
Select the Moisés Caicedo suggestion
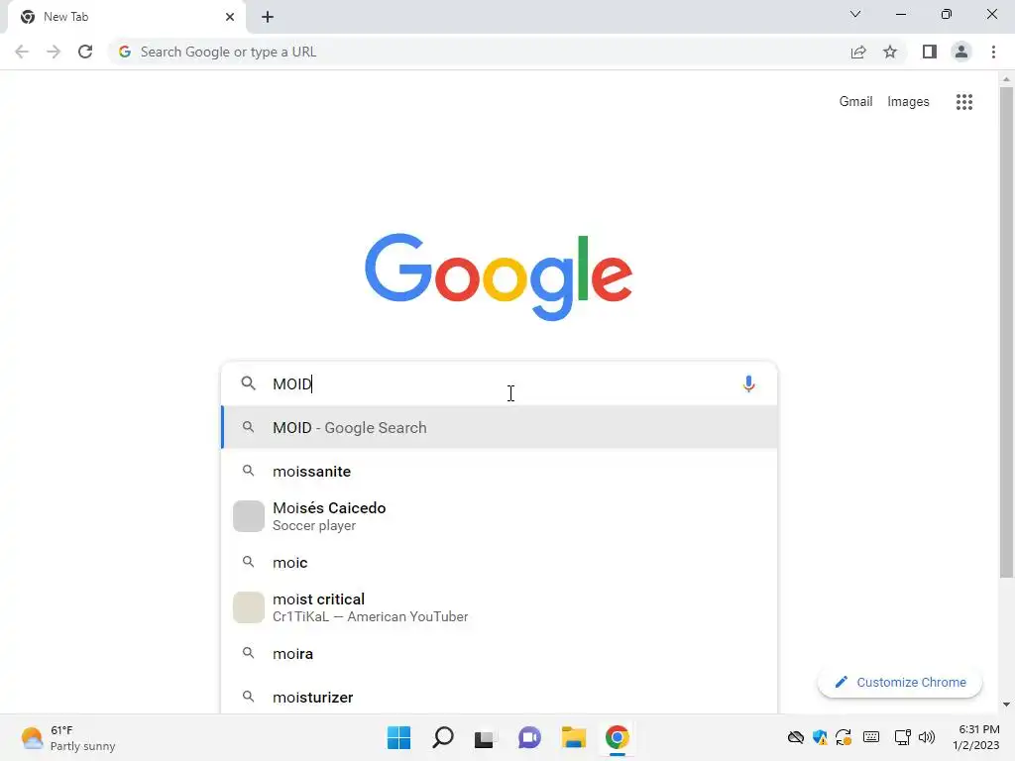pyautogui.click(x=500, y=516)
